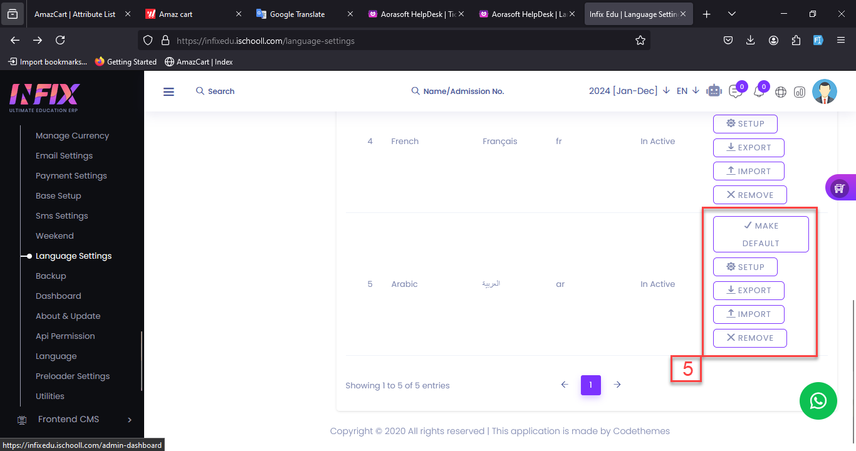Open the Utilities sidebar item

pos(50,396)
